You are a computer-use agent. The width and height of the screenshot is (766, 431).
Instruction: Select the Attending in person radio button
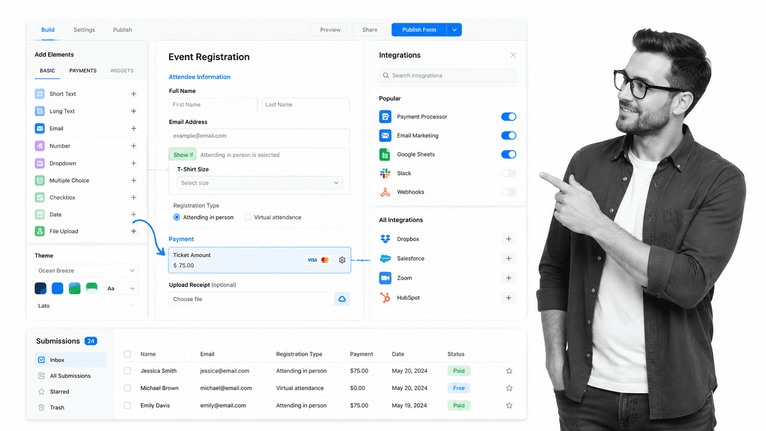177,218
